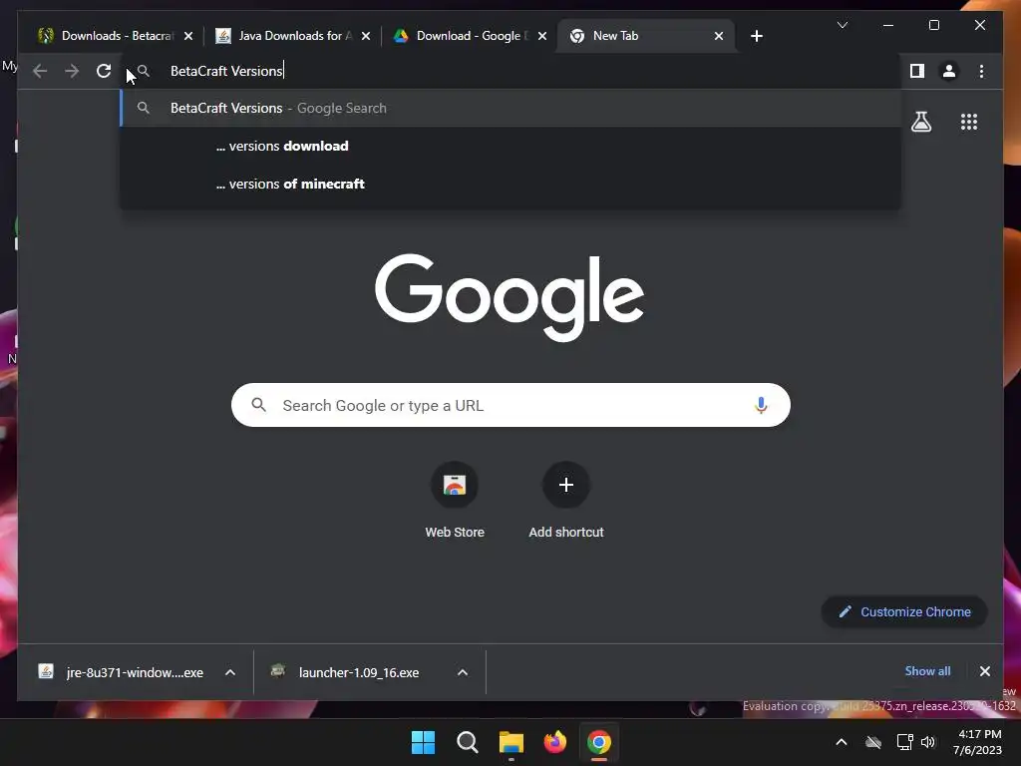Expand options for jre-8u371 download

click(230, 672)
